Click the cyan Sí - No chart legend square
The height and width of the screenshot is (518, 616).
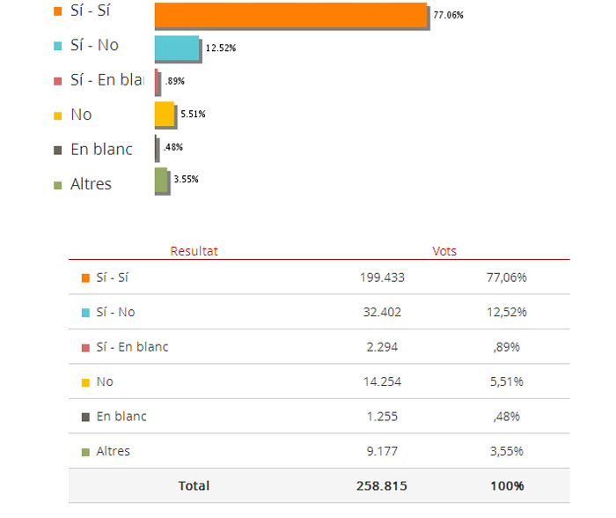click(58, 46)
